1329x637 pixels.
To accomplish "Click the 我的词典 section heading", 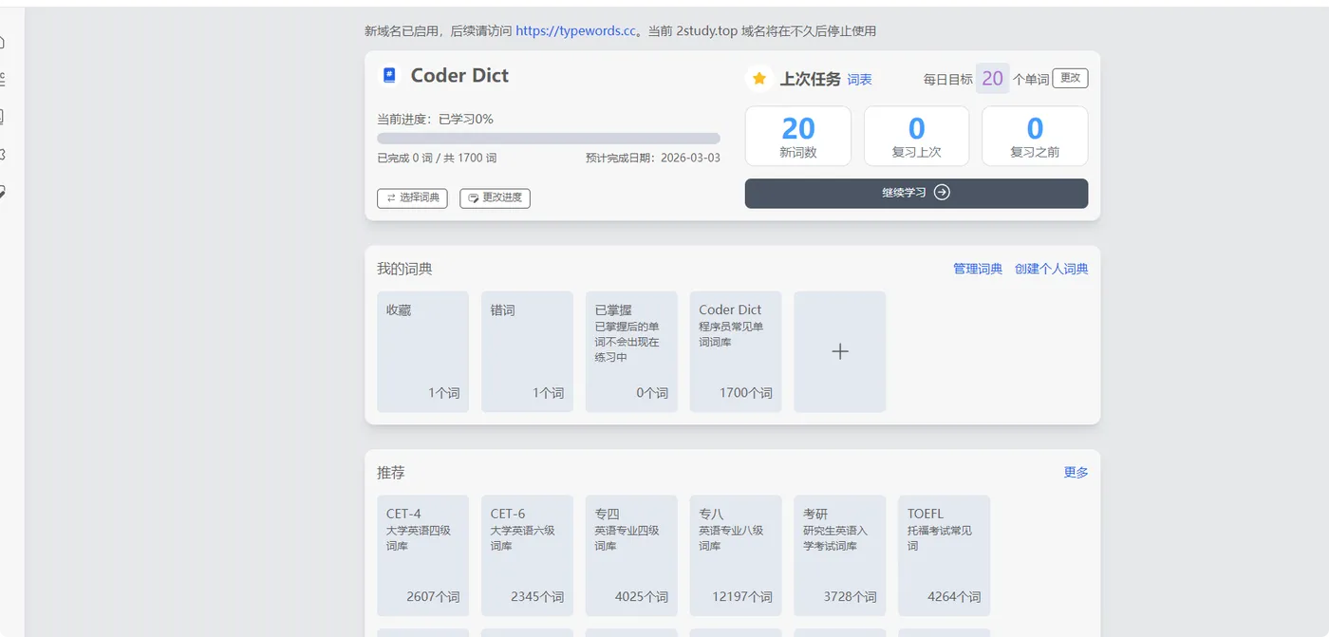I will click(x=404, y=270).
